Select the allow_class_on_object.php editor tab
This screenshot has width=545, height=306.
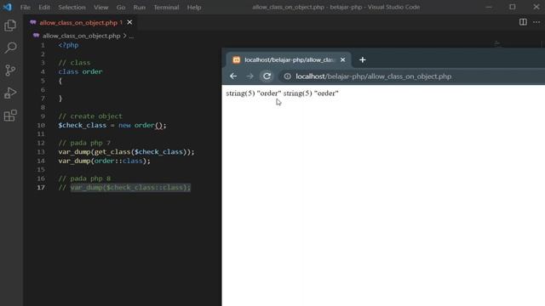tap(81, 23)
